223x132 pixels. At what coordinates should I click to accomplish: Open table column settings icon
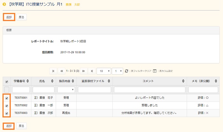(155, 71)
